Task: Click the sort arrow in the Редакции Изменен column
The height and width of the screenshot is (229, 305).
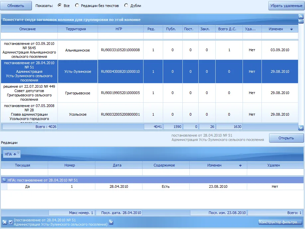Action: (x=240, y=165)
